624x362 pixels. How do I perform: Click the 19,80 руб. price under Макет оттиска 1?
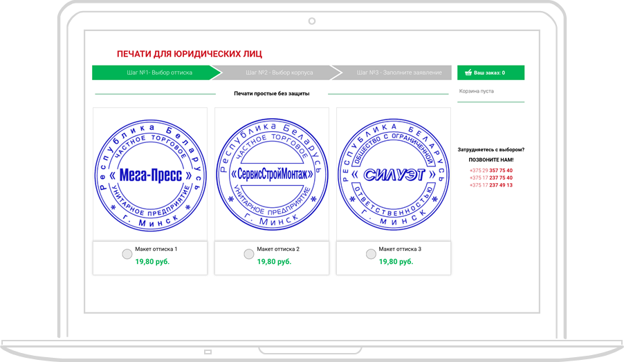coord(152,261)
